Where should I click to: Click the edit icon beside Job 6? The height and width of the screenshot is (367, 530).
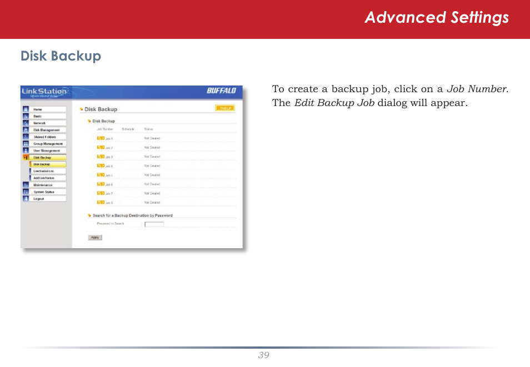[101, 184]
